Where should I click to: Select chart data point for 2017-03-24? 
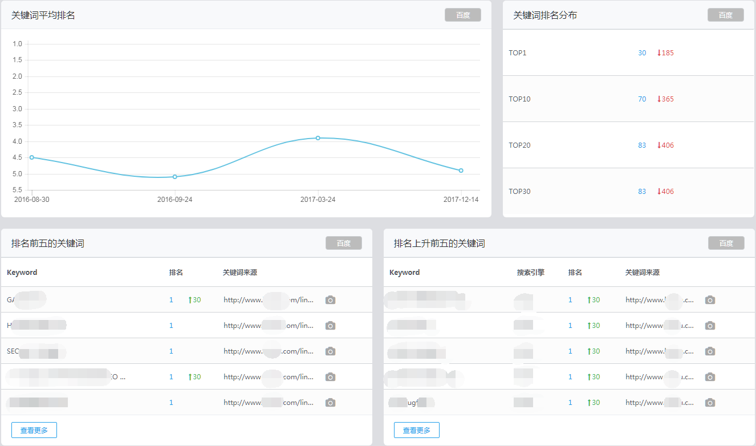click(318, 138)
